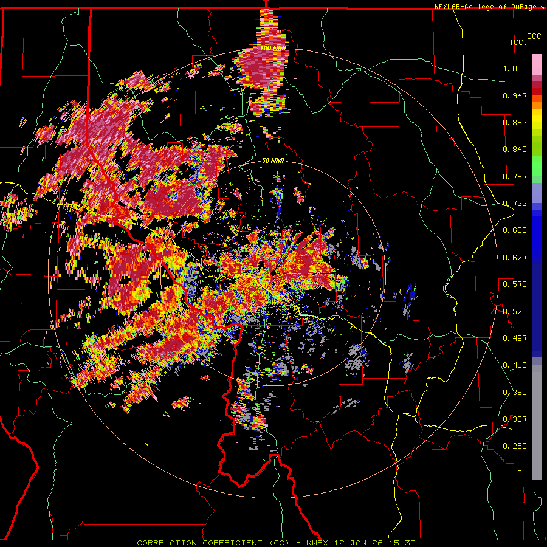Image resolution: width=547 pixels, height=547 pixels.
Task: Select the 0.413 legend value
Action: coord(515,365)
